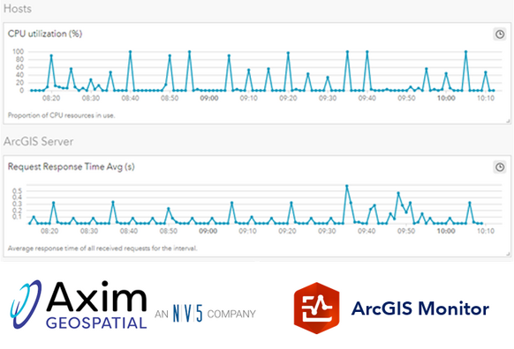Click the ArcGIS Monitor text label
The image size is (514, 349).
420,308
